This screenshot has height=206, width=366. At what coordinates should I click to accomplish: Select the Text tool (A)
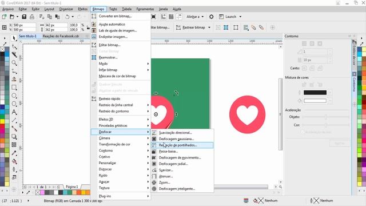(x=14, y=112)
